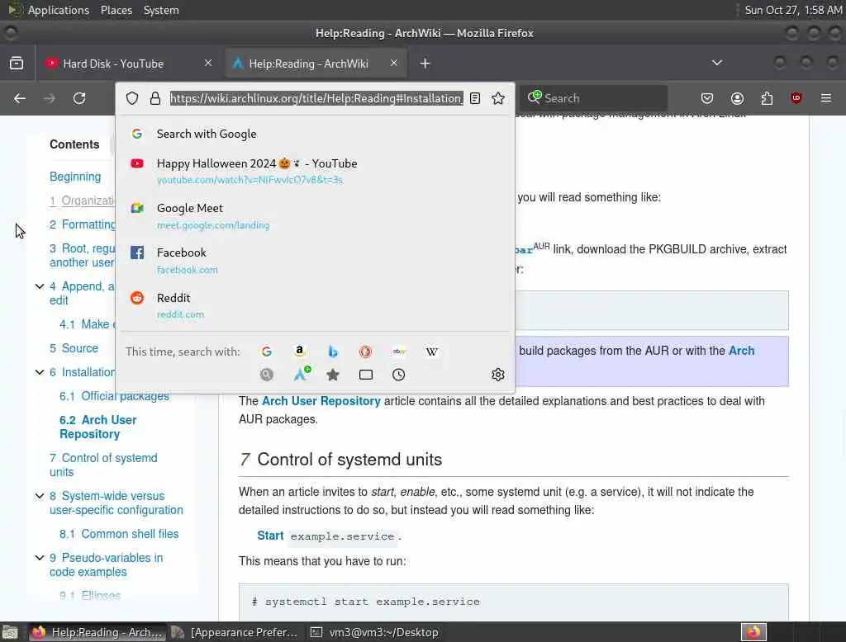Image resolution: width=846 pixels, height=642 pixels.
Task: Open the Extensions puzzle icon
Action: click(x=767, y=98)
